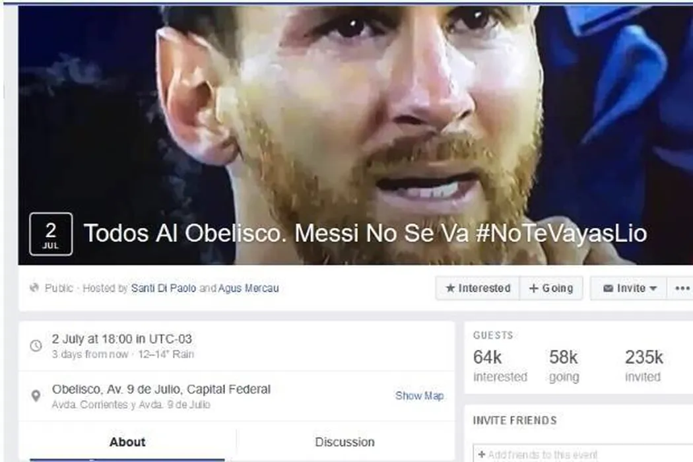Click the clock icon beside event time
Image resolution: width=693 pixels, height=462 pixels.
(36, 346)
